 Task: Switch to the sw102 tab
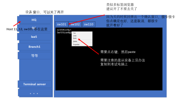coord(75,24)
